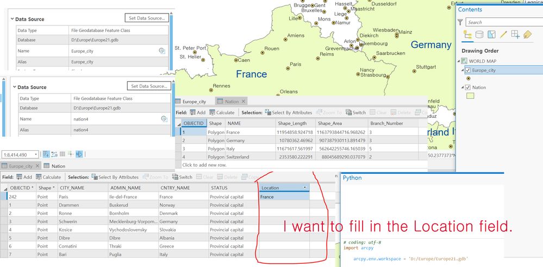The height and width of the screenshot is (267, 543).
Task: Sort by CITY_NAME column header
Action: click(83, 188)
